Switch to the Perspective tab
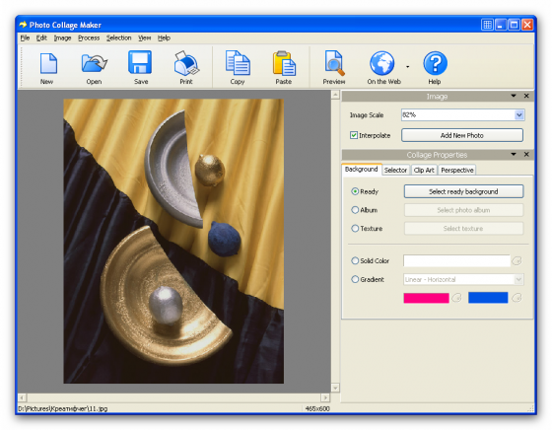The width and height of the screenshot is (552, 430). [x=457, y=170]
